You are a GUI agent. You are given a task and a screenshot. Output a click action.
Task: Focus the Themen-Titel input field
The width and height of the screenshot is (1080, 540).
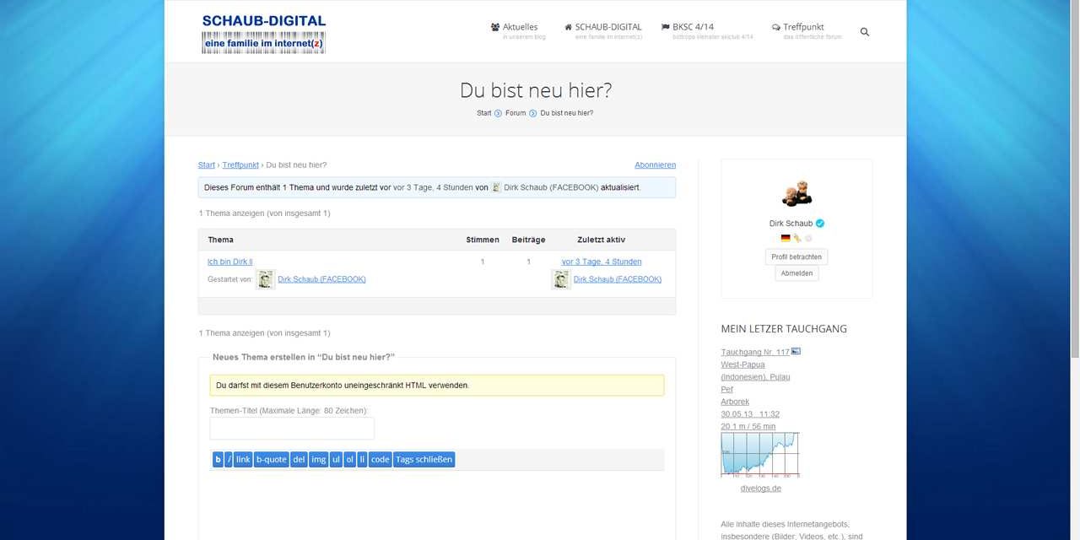[292, 429]
